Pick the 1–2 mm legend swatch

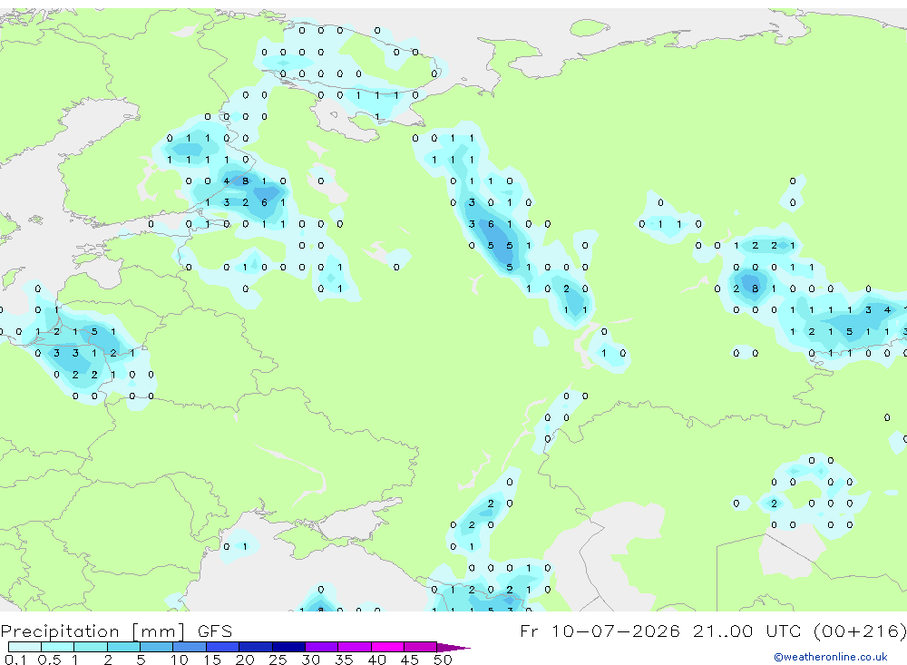(x=91, y=647)
